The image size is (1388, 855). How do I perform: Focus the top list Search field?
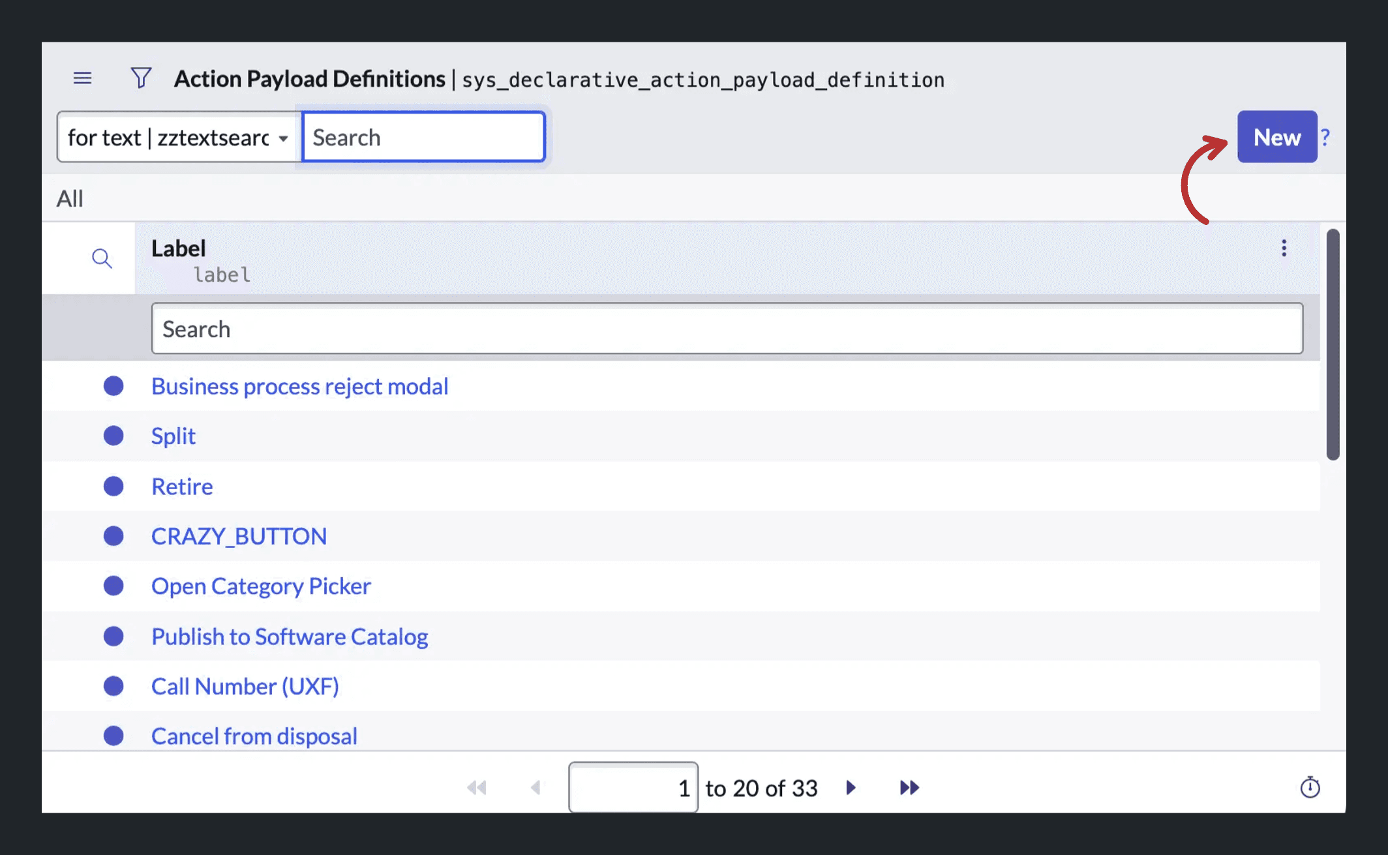pos(423,137)
